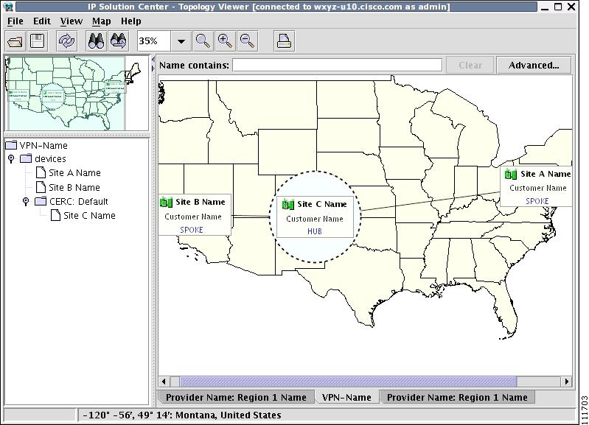Click the binoculars Find icon
The width and height of the screenshot is (589, 425).
(x=96, y=41)
